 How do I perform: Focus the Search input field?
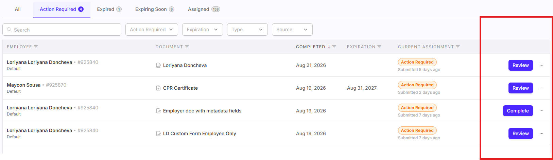pos(62,30)
